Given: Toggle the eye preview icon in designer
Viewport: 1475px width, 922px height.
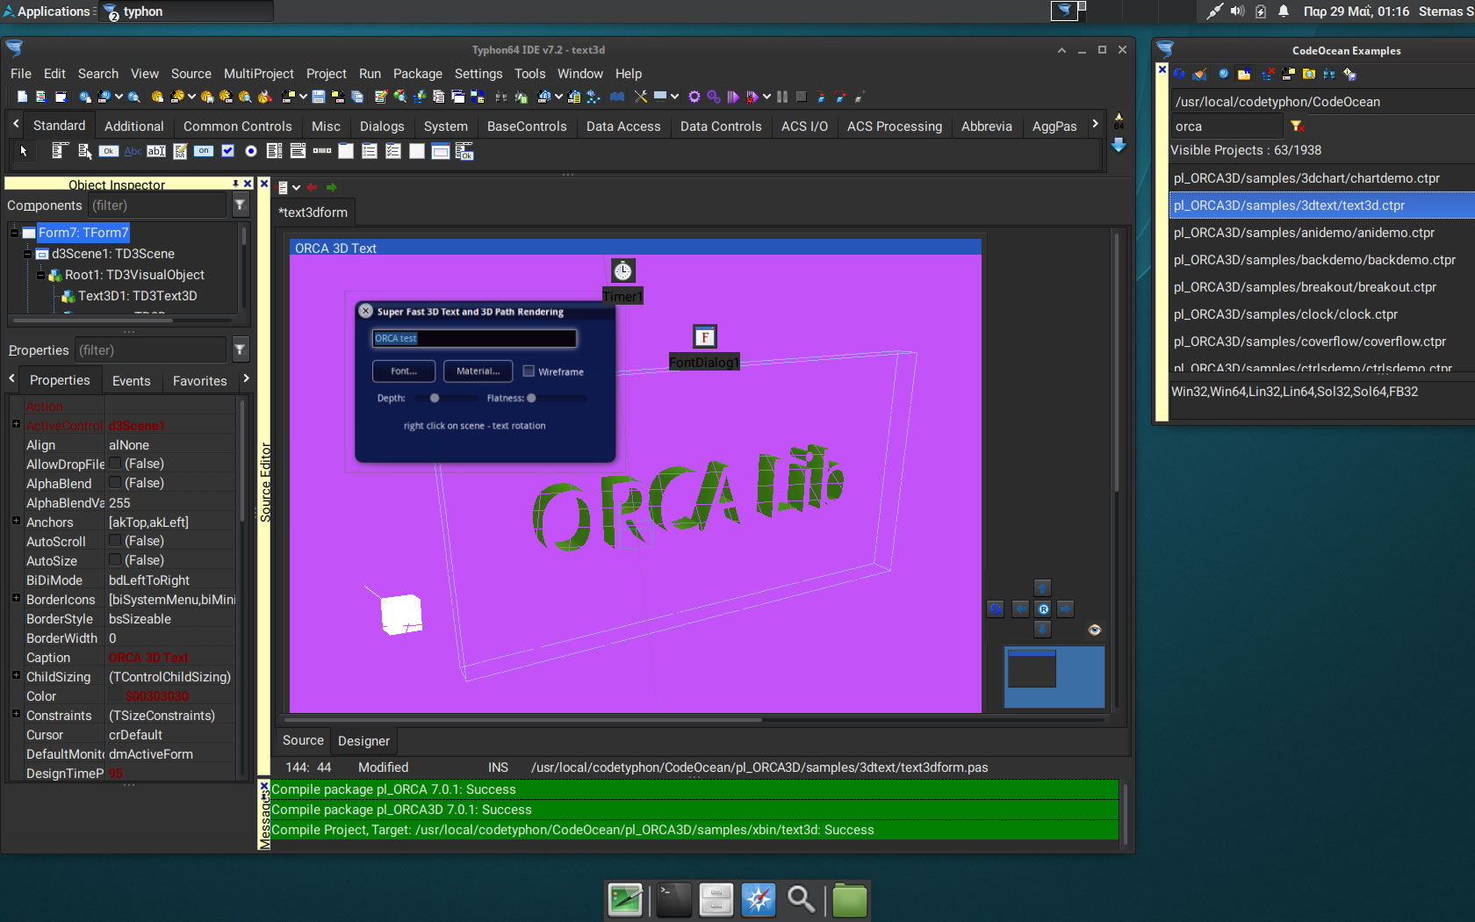Looking at the screenshot, I should [x=1094, y=630].
